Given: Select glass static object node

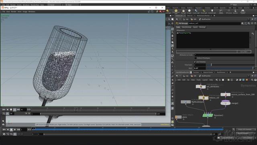Looking at the screenshot, I should (178, 117).
